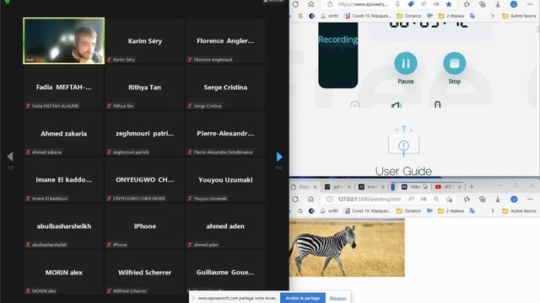
Task: Open the three-dot menu in top browser
Action: pyautogui.click(x=530, y=4)
